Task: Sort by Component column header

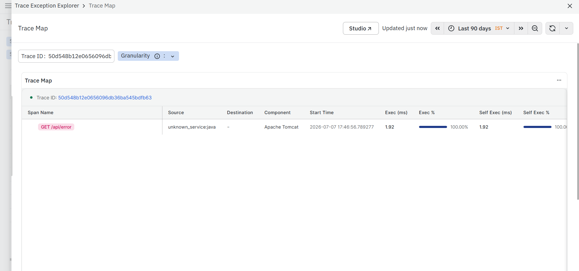Action: (x=277, y=113)
